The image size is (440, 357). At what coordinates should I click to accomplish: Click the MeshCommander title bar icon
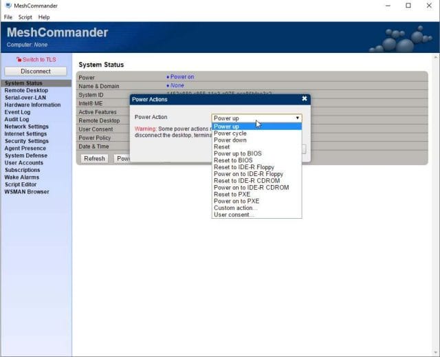point(8,6)
